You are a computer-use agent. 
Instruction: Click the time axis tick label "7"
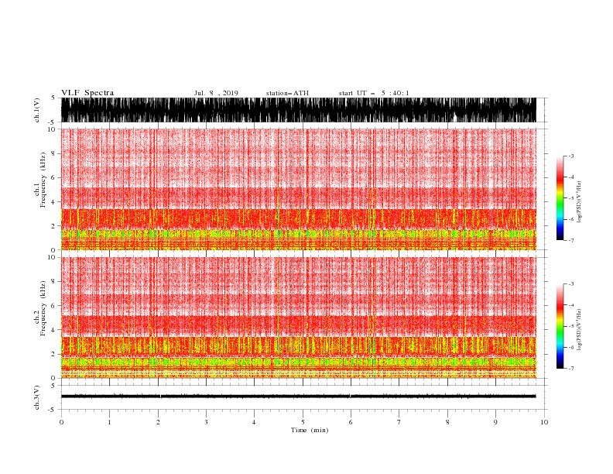[x=399, y=422]
